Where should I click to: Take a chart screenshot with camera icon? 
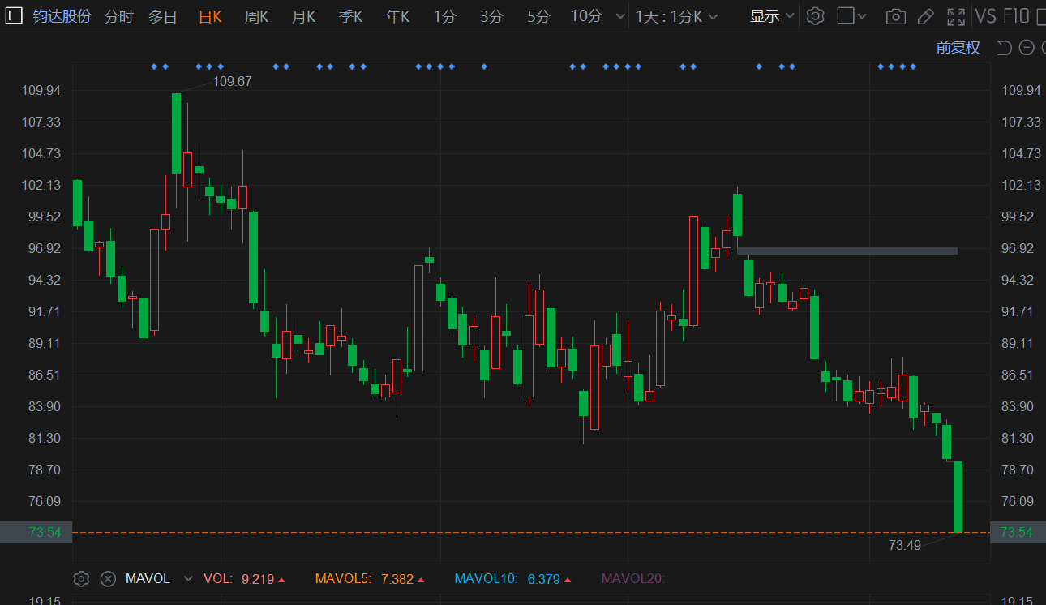coord(895,16)
